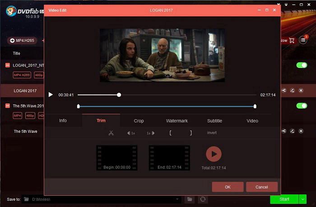Click the invert trim selection option
316x207 pixels.
coord(212,133)
